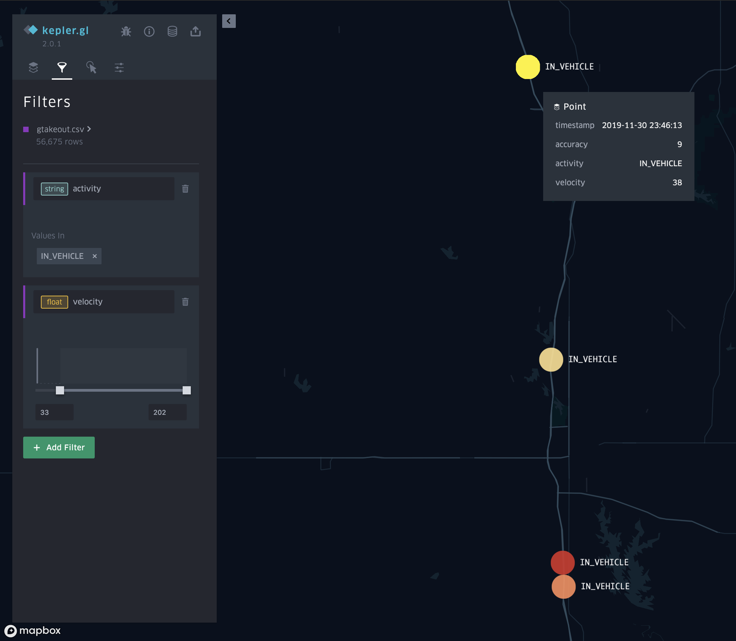
Task: Click the left velocity slider handle
Action: point(60,390)
